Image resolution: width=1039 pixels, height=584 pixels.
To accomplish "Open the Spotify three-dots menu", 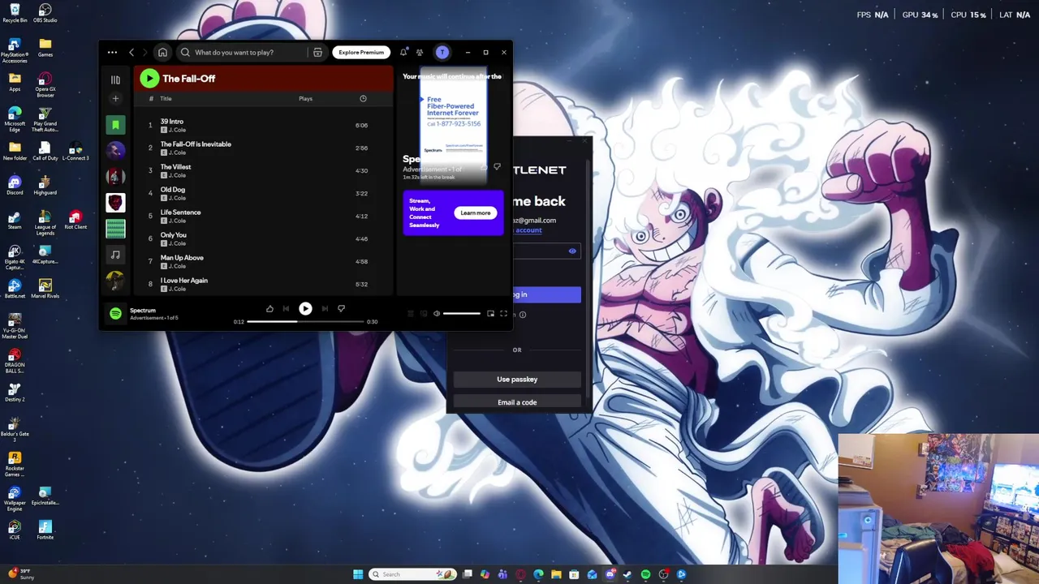I will pos(112,52).
